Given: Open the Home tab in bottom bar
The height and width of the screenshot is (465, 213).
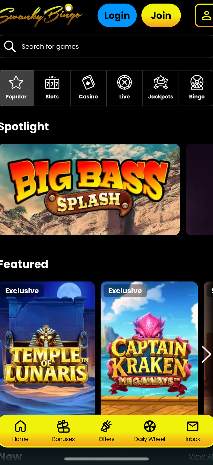Looking at the screenshot, I should click(20, 431).
